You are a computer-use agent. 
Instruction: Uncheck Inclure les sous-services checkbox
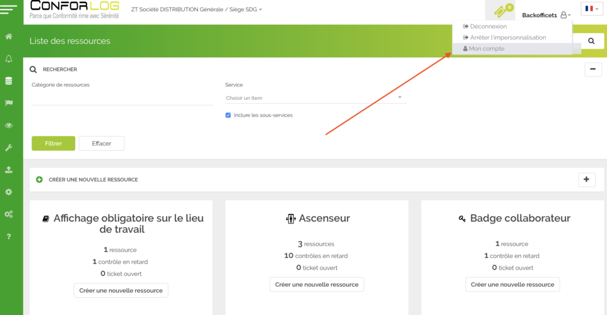228,115
